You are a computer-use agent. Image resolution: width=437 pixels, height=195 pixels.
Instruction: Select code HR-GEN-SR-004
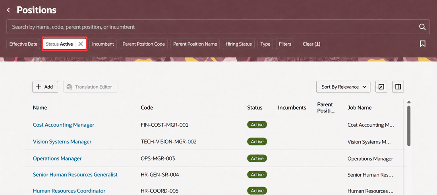click(x=160, y=175)
